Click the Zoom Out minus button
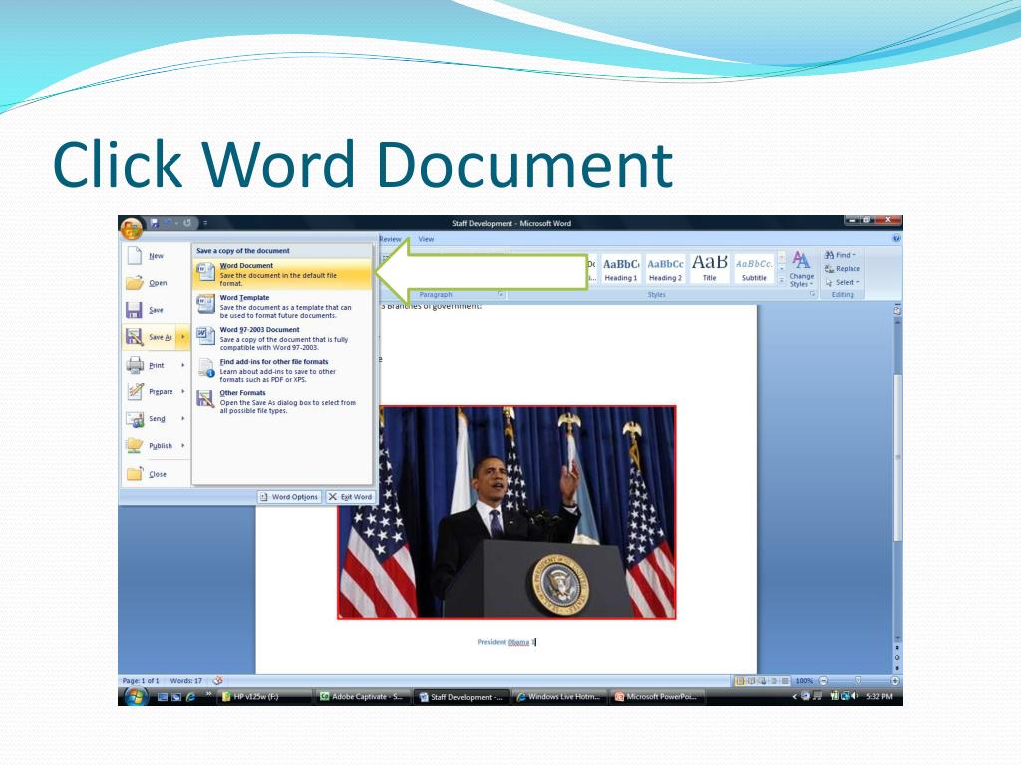Viewport: 1021px width, 765px height. coord(823,681)
